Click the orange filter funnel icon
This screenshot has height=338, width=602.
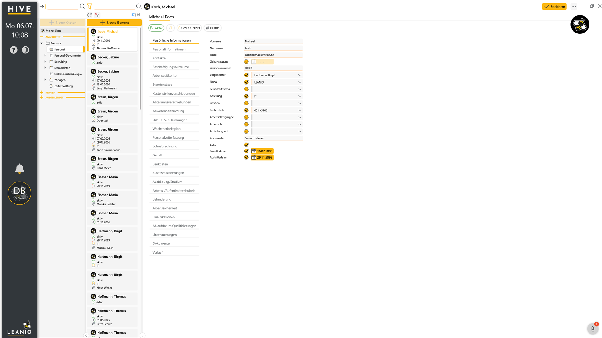(90, 7)
